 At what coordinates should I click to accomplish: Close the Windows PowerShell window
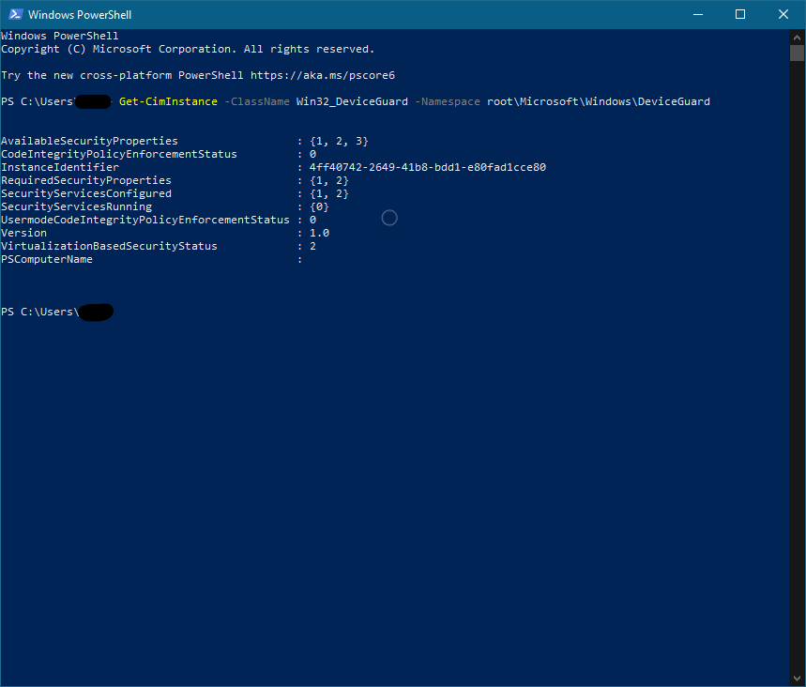click(x=783, y=14)
